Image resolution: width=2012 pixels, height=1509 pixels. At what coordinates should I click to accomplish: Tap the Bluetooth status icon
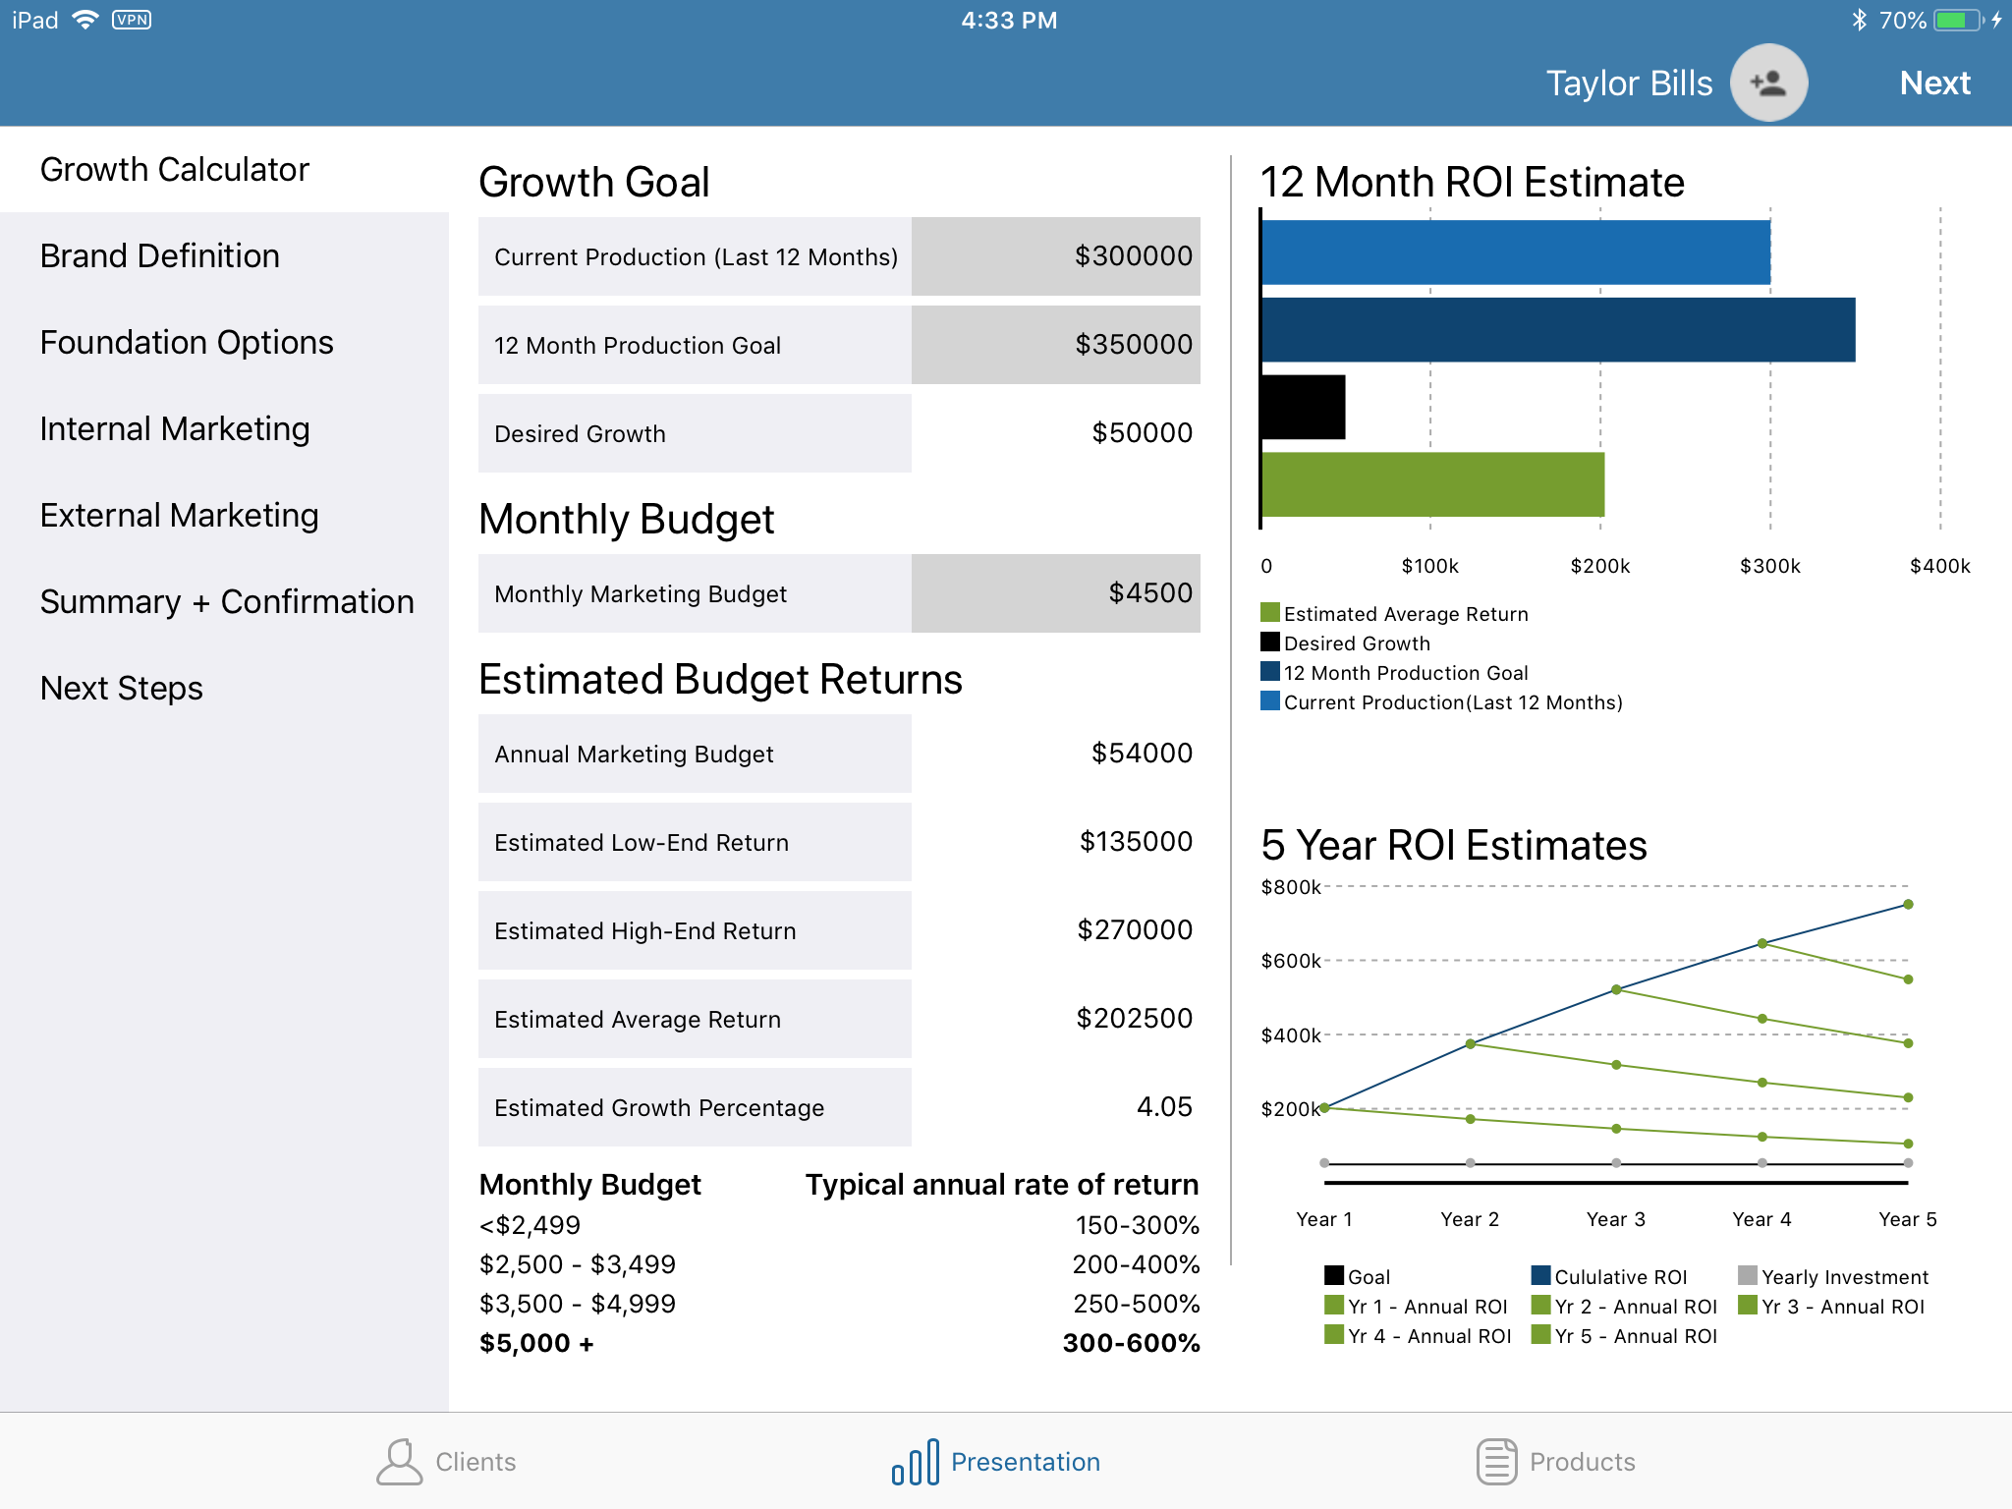point(1858,20)
